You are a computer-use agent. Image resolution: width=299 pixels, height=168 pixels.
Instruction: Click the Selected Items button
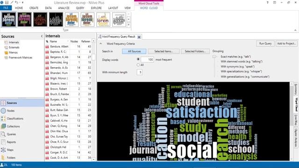[x=164, y=51]
